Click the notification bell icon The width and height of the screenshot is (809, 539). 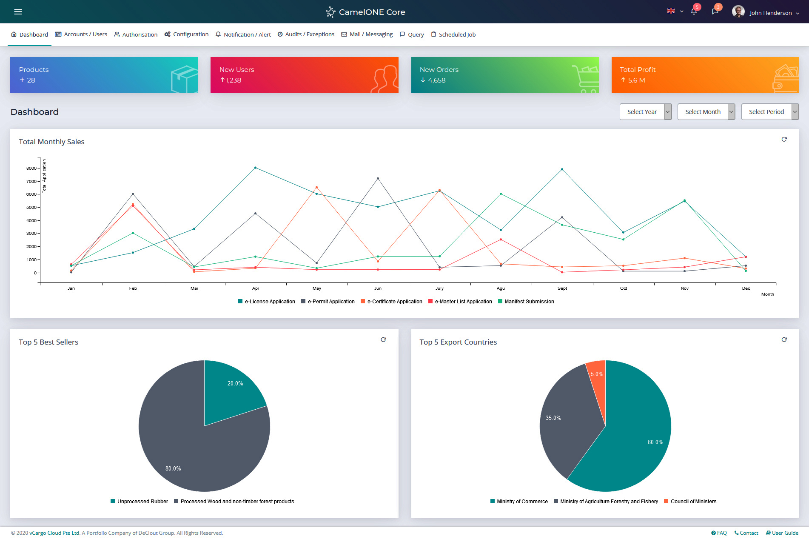coord(694,11)
